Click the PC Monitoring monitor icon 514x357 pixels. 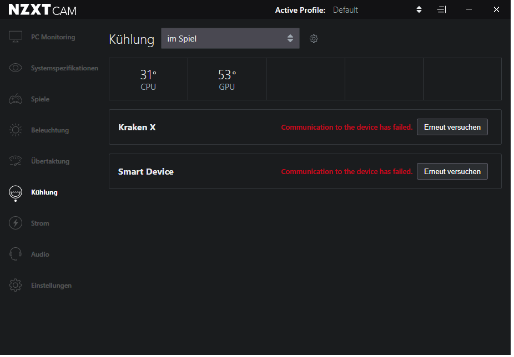(16, 37)
